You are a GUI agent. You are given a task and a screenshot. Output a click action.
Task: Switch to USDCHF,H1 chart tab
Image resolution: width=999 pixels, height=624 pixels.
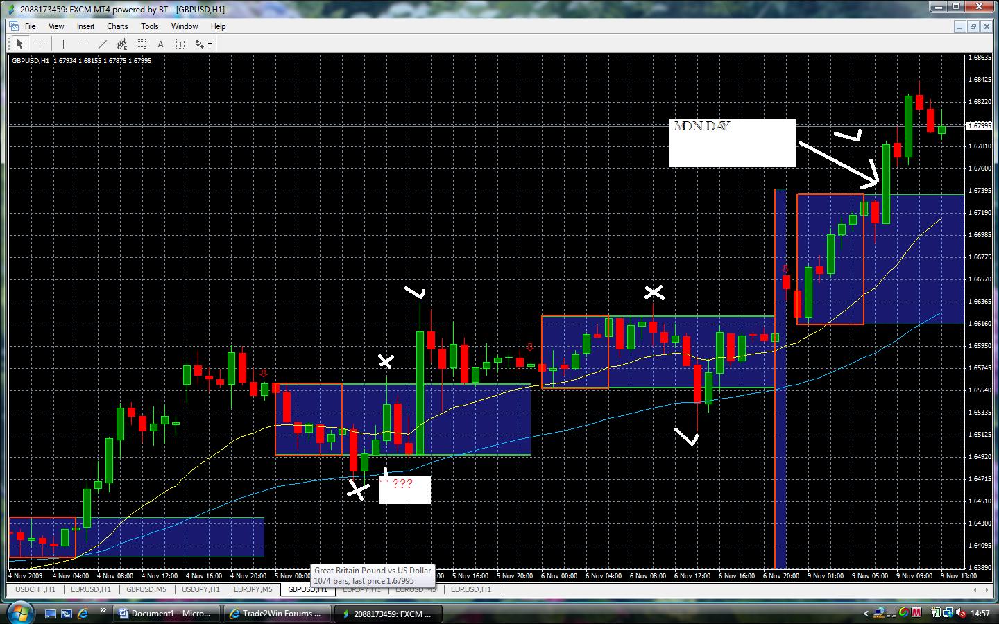(35, 589)
